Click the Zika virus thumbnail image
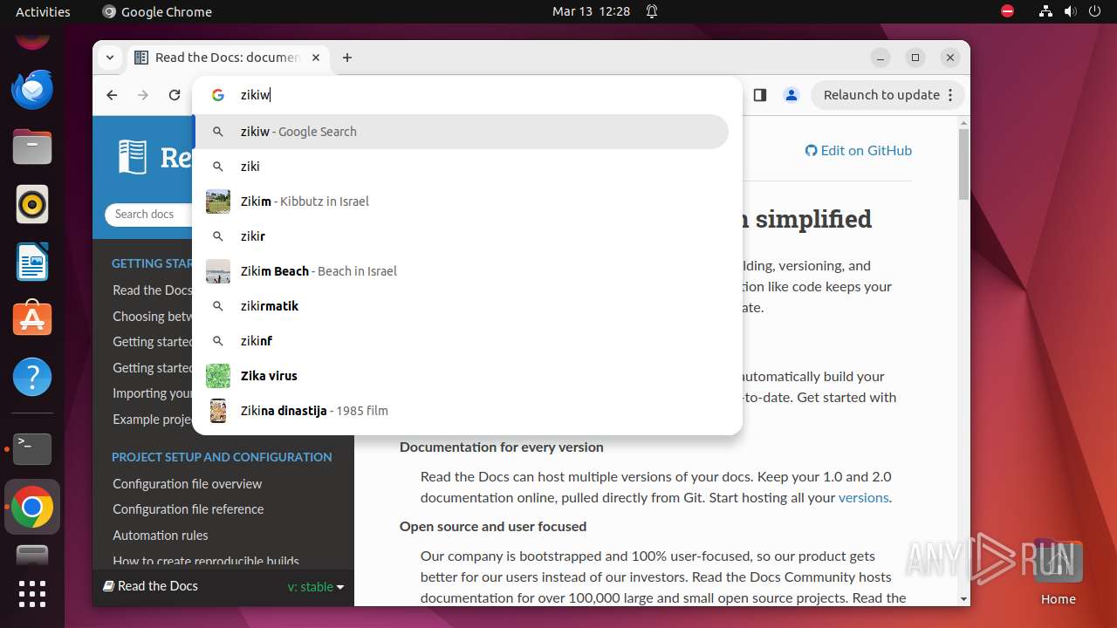The width and height of the screenshot is (1117, 628). tap(218, 376)
